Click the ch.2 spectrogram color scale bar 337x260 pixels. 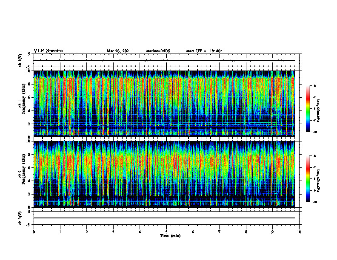pos(308,179)
